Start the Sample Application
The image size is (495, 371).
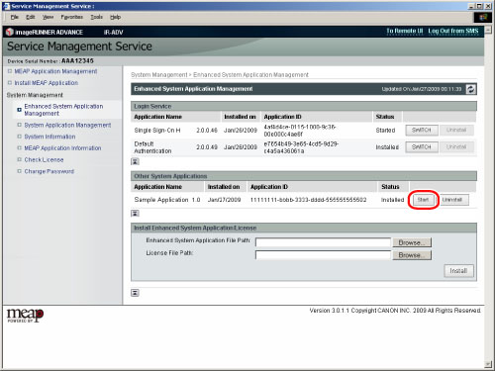423,200
